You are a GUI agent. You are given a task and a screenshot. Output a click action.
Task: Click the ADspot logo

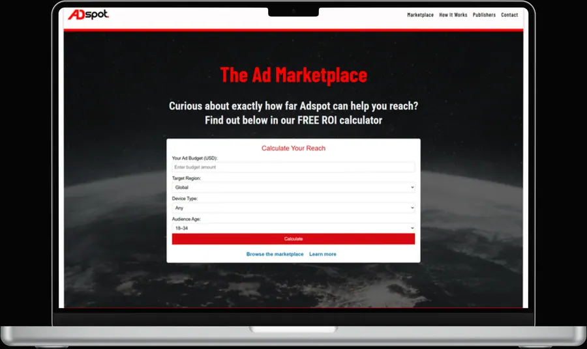[88, 14]
